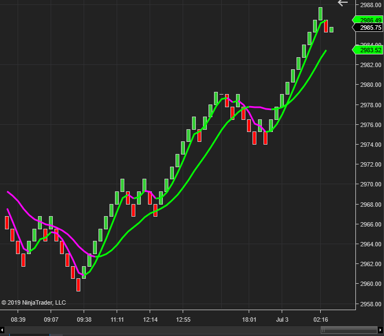Select the current price marker 2985.75

point(367,27)
